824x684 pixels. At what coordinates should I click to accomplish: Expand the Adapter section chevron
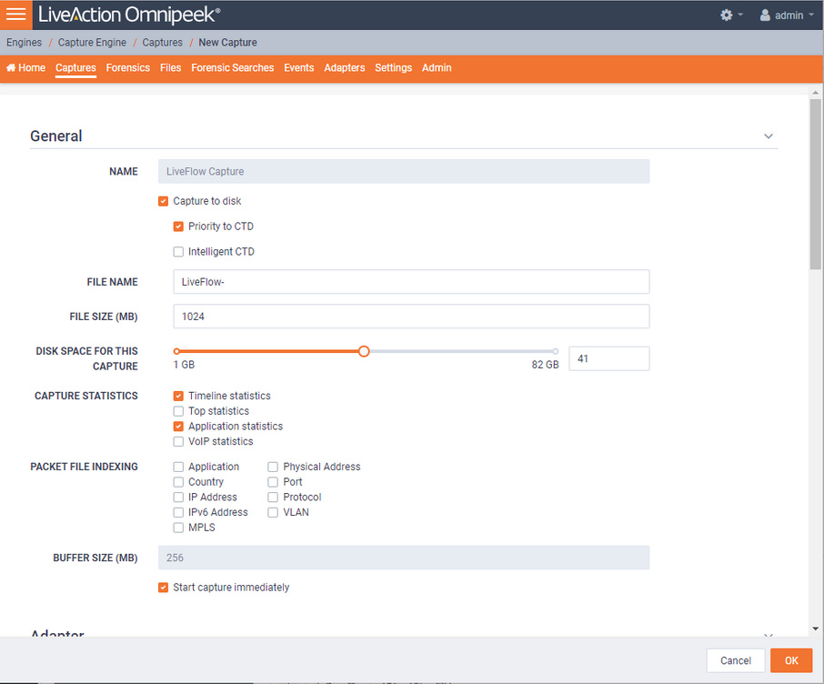(x=768, y=635)
